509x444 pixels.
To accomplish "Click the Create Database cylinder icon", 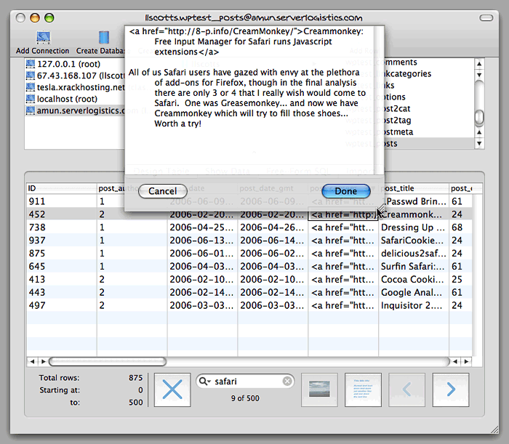I will (103, 38).
